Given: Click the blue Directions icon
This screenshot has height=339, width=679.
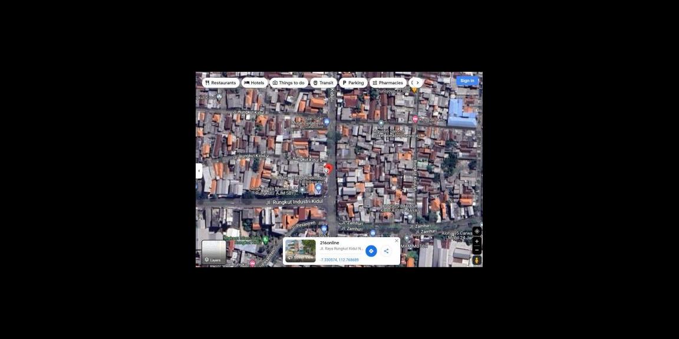Looking at the screenshot, I should click(x=371, y=251).
